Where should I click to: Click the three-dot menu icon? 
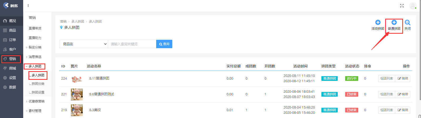pyautogui.click(x=28, y=6)
